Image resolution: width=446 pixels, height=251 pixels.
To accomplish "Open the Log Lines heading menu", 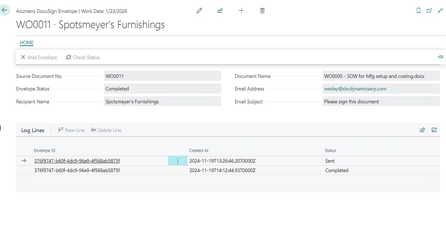I will coord(33,130).
